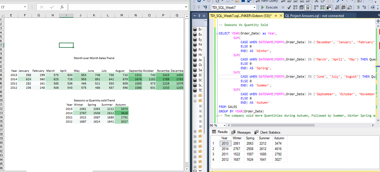Open Query Options icon in SSMS toolbar
Image resolution: width=380 pixels, height=172 pixels.
pyautogui.click(x=301, y=7)
